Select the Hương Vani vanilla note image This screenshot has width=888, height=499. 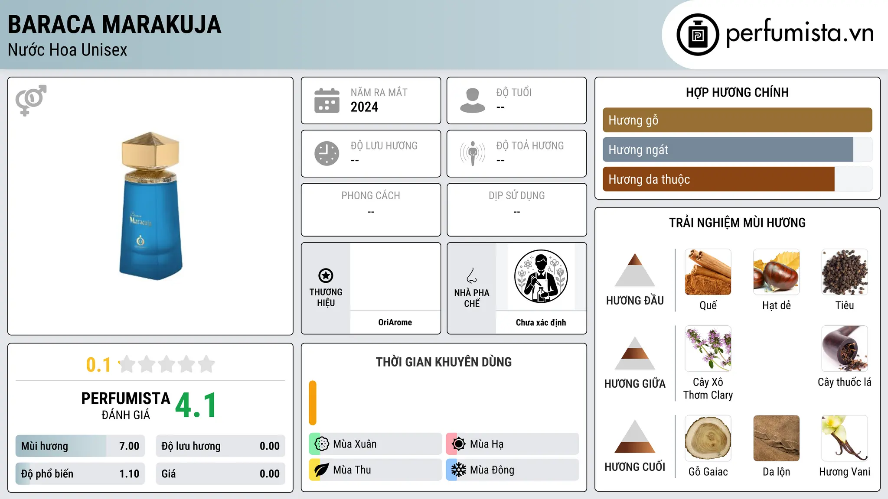tap(845, 438)
